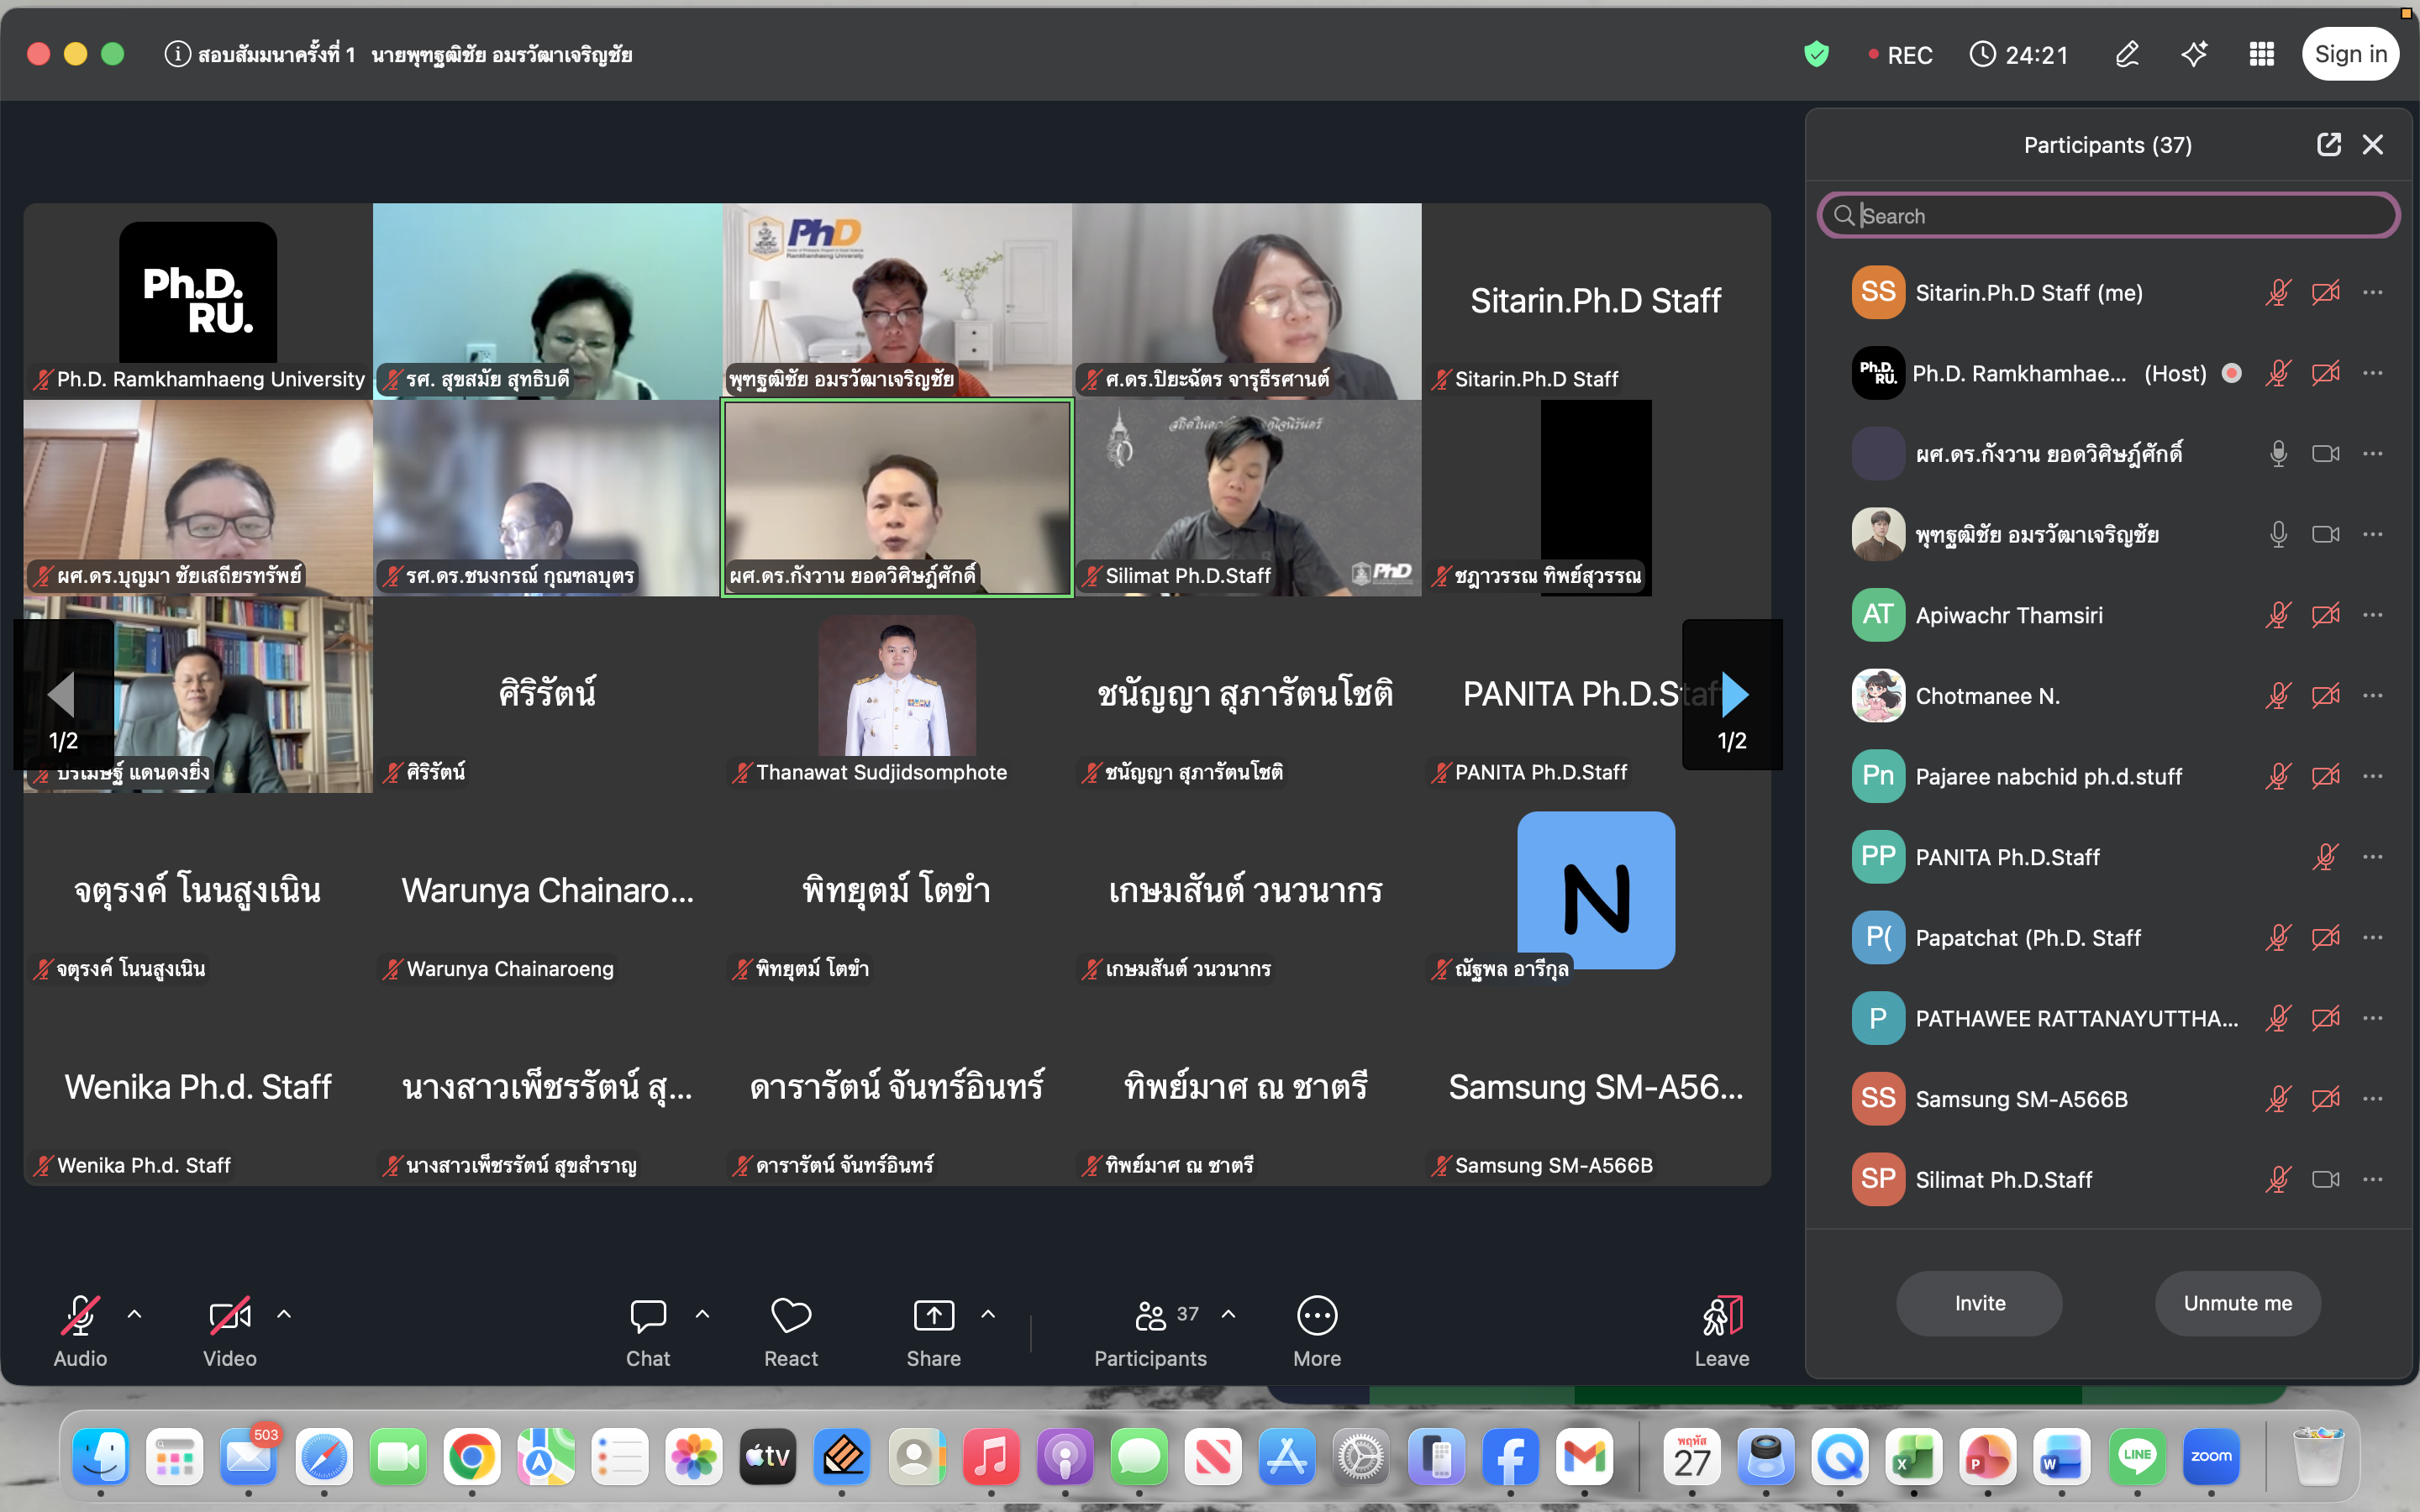Open Google Chrome from the Dock
Screen dimensions: 2420x1512
(472, 1457)
